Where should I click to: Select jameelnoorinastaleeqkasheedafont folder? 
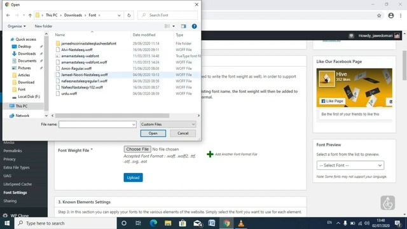(88, 44)
